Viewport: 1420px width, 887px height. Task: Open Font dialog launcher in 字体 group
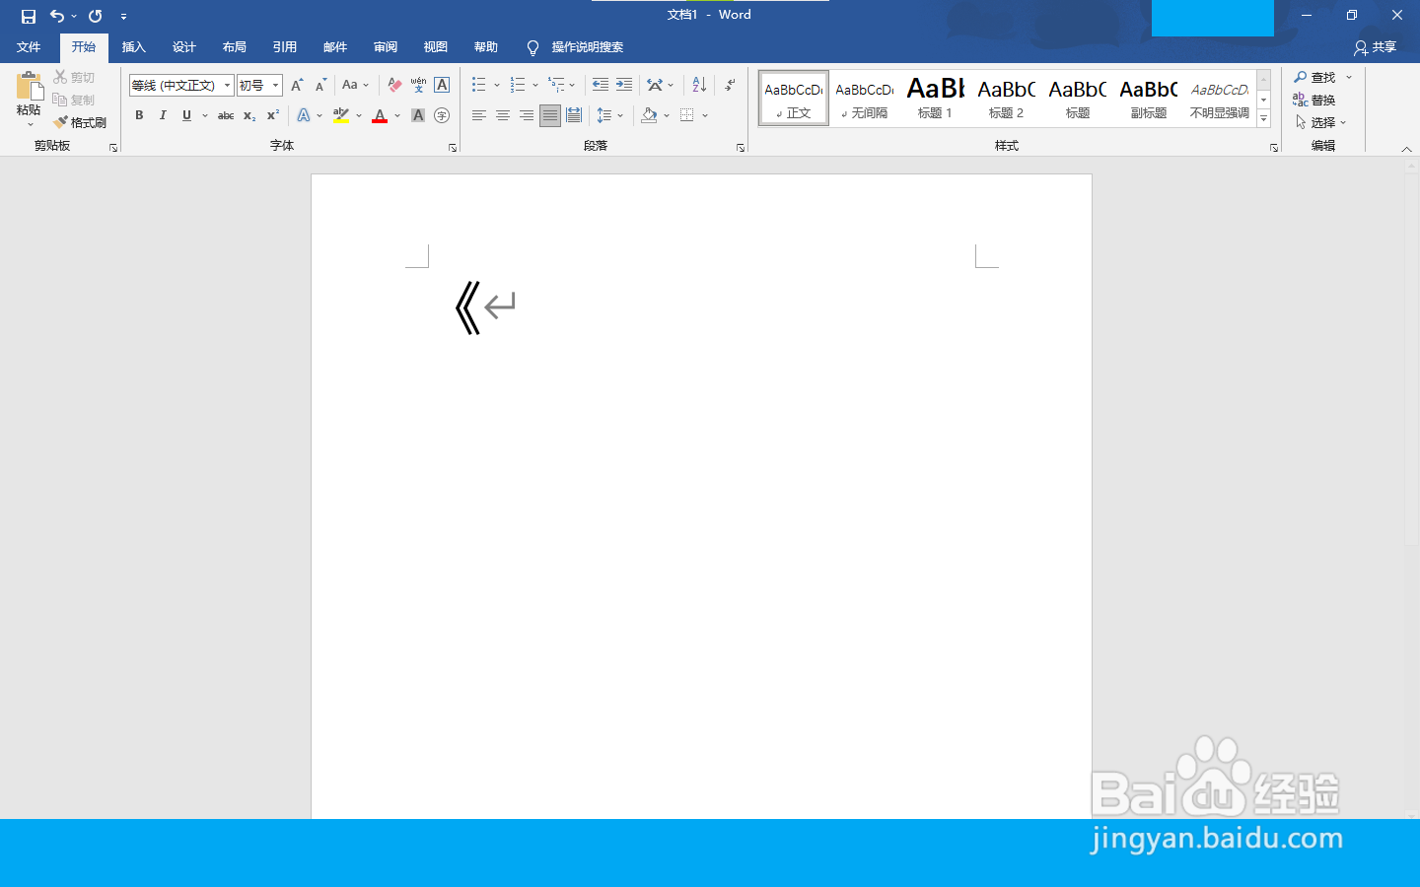(453, 148)
